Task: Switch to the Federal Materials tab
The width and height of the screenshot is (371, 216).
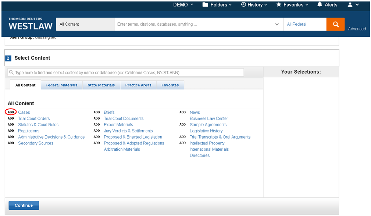Action: point(61,85)
